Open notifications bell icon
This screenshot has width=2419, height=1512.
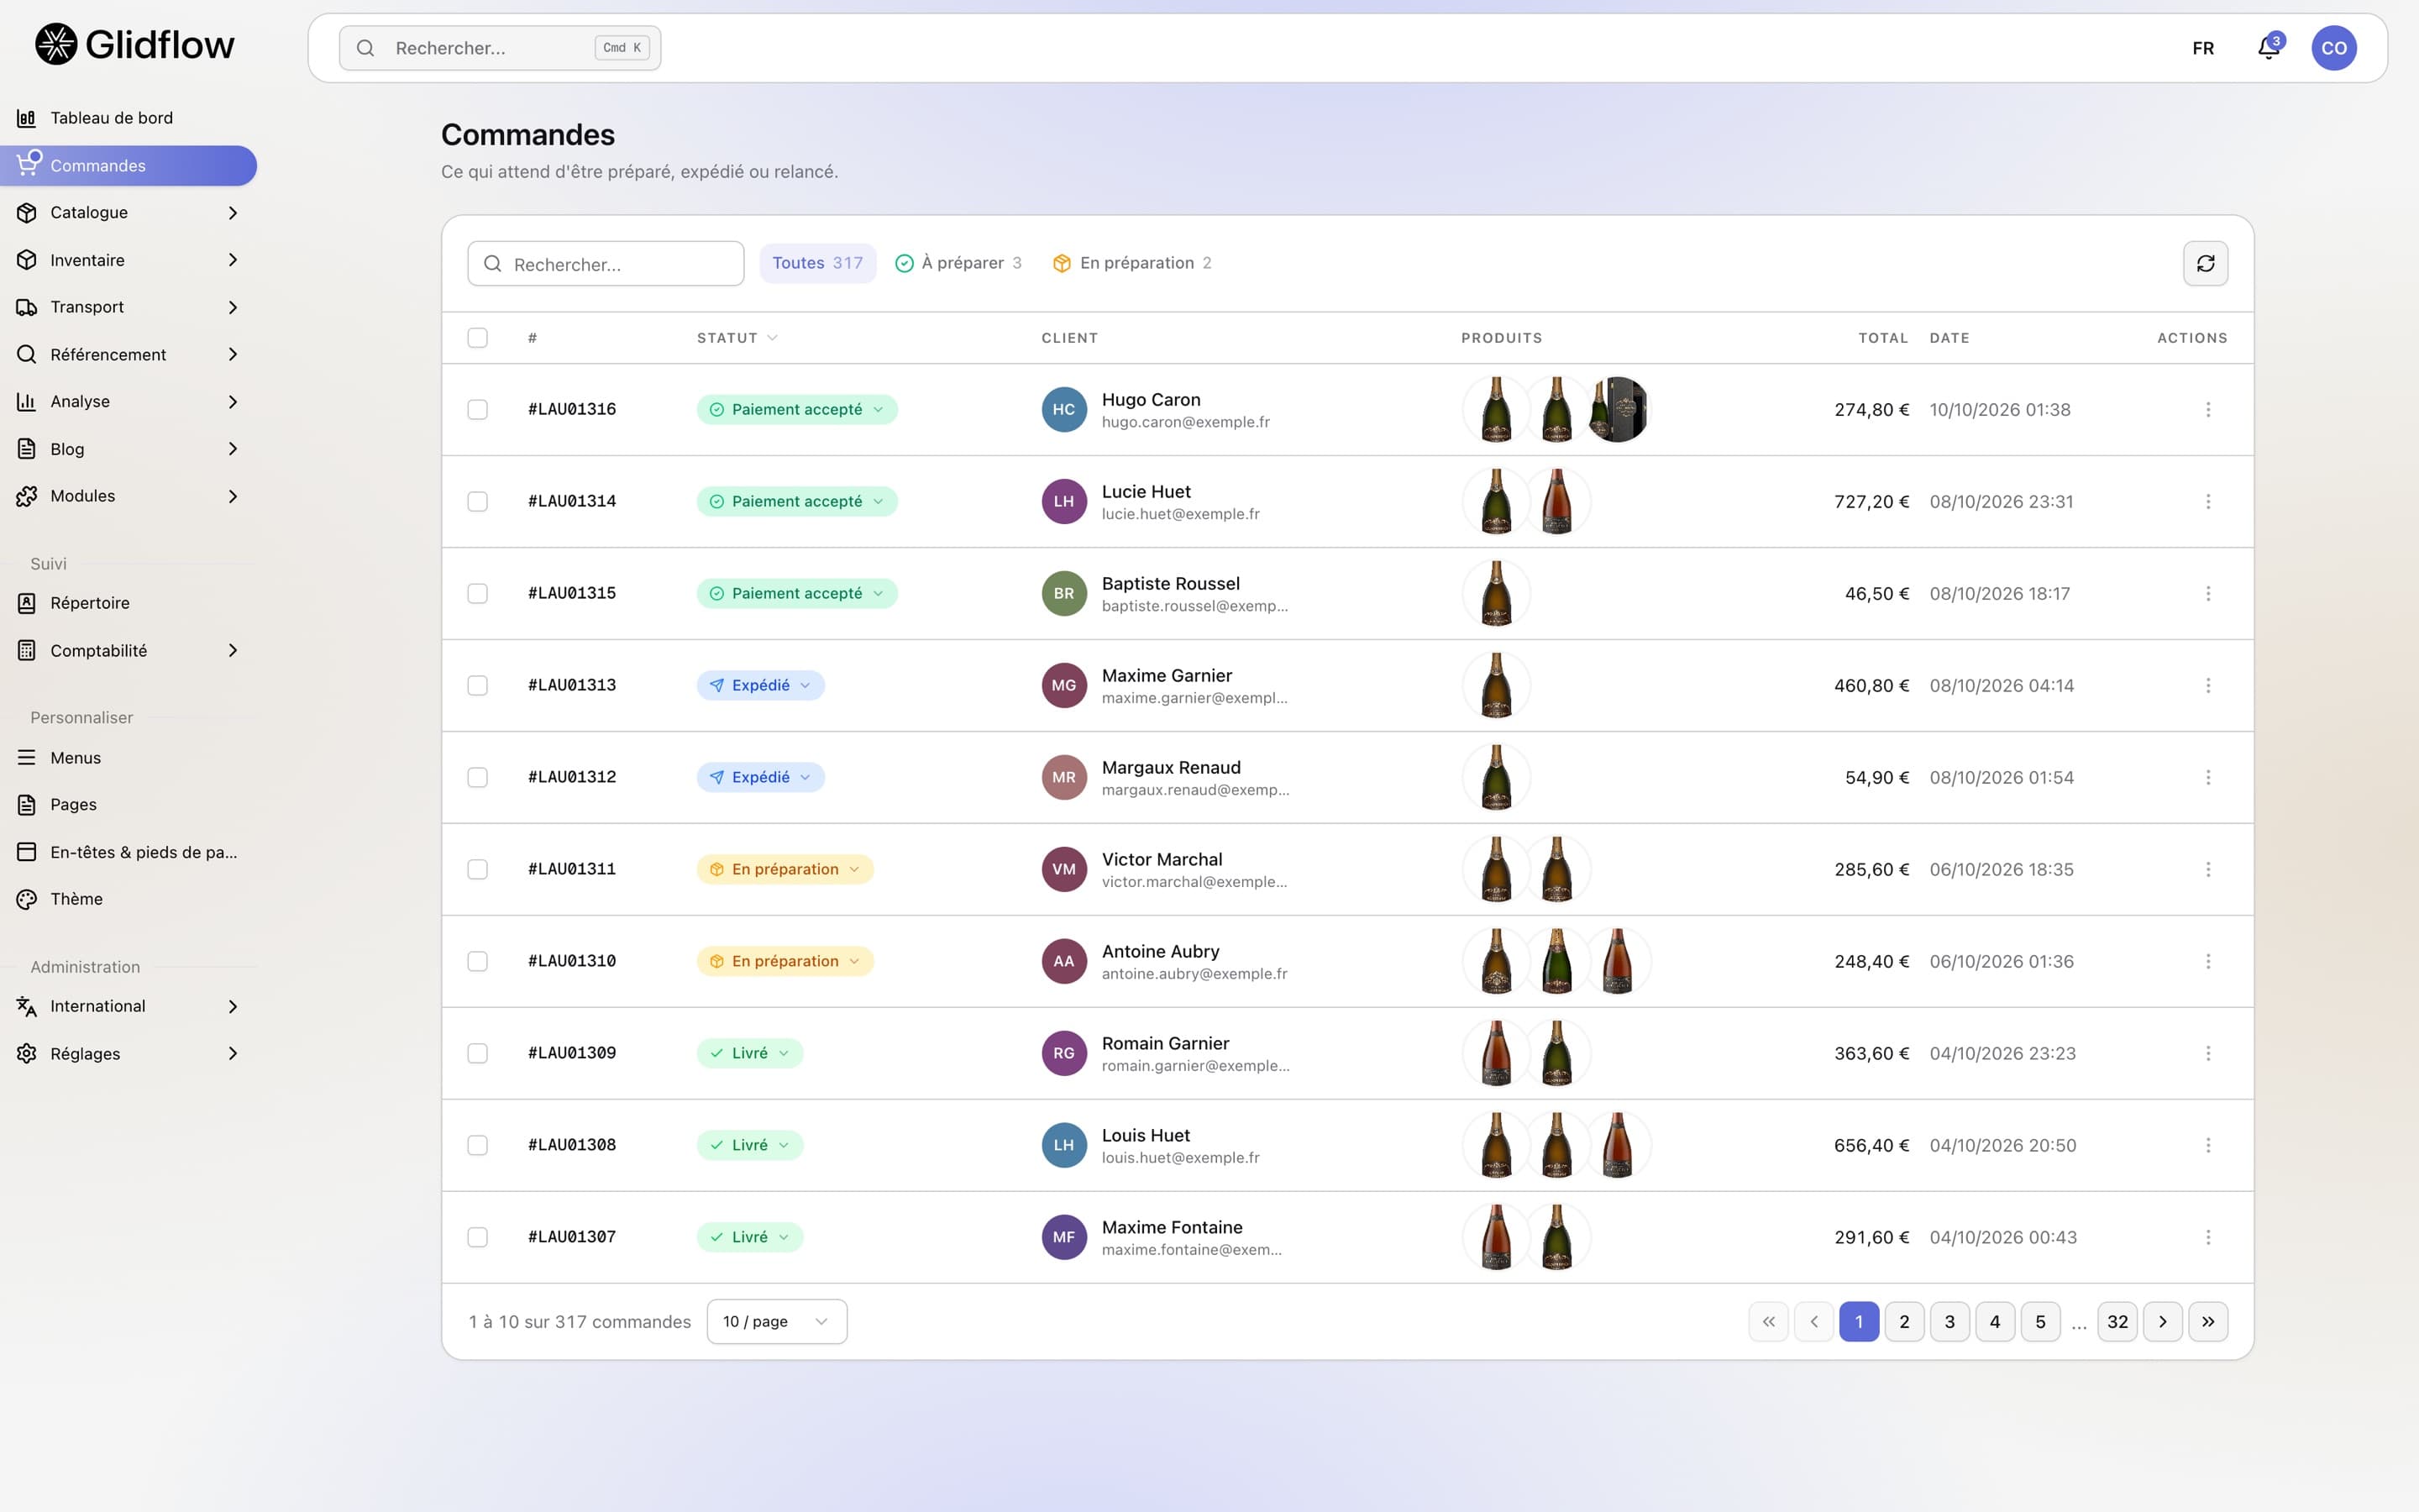pyautogui.click(x=2269, y=48)
